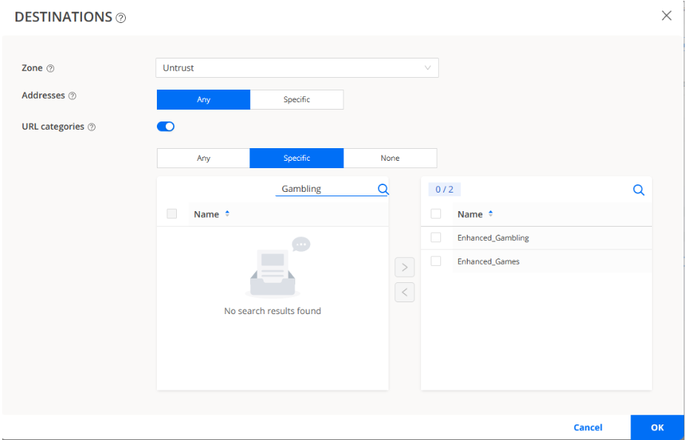Click the Cancel link

(x=588, y=427)
